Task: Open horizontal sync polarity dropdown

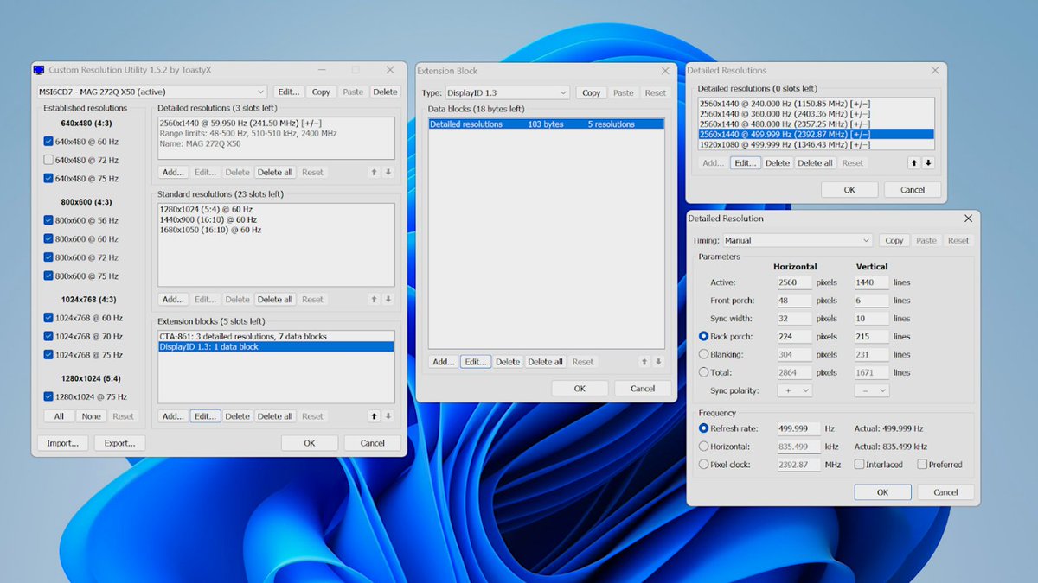Action: [x=794, y=390]
